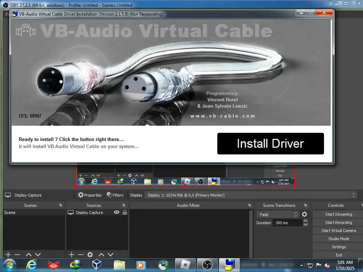The height and width of the screenshot is (272, 363).
Task: Open Internet Download Manager taskbar icon
Action: pos(75,265)
